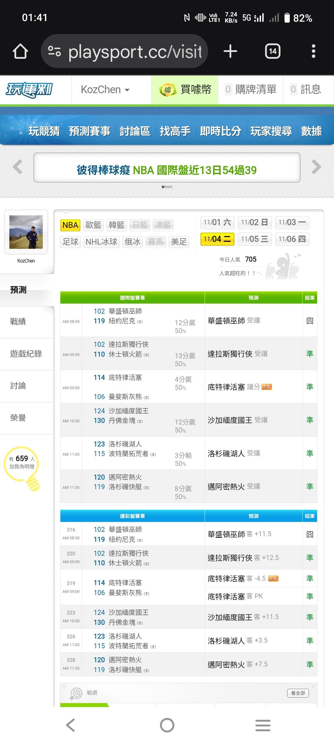Select the 歐籃 league tab
Image resolution: width=334 pixels, height=743 pixels.
[x=93, y=225]
